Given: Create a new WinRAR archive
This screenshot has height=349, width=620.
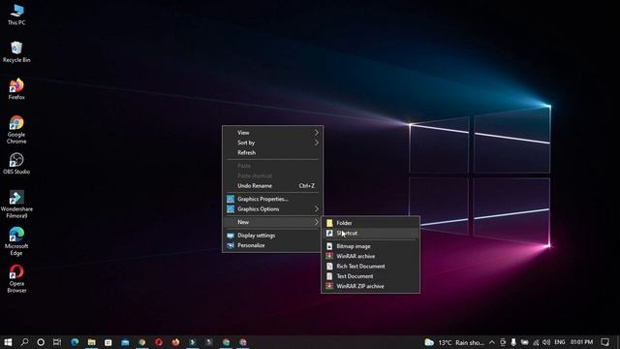Looking at the screenshot, I should click(370, 256).
